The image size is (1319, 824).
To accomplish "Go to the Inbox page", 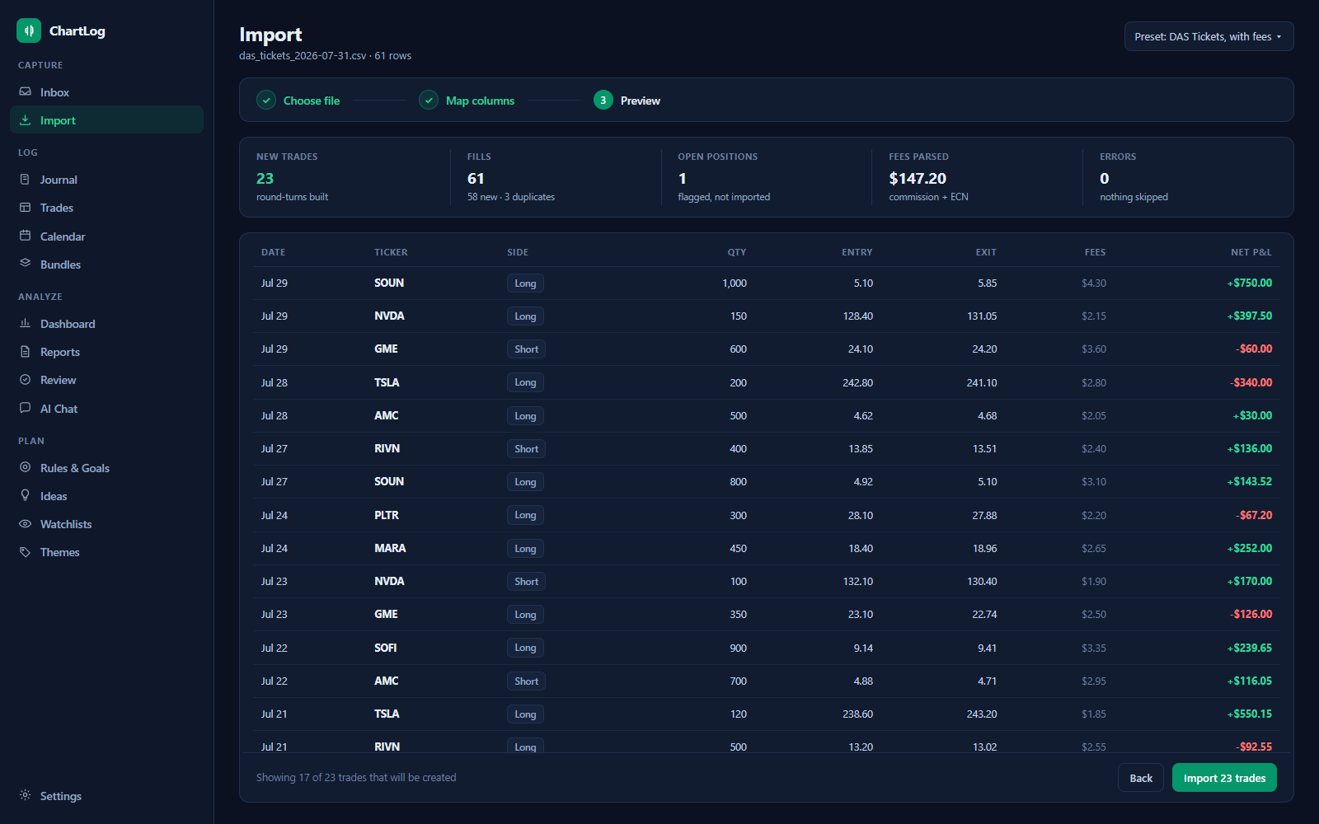I will pyautogui.click(x=106, y=92).
